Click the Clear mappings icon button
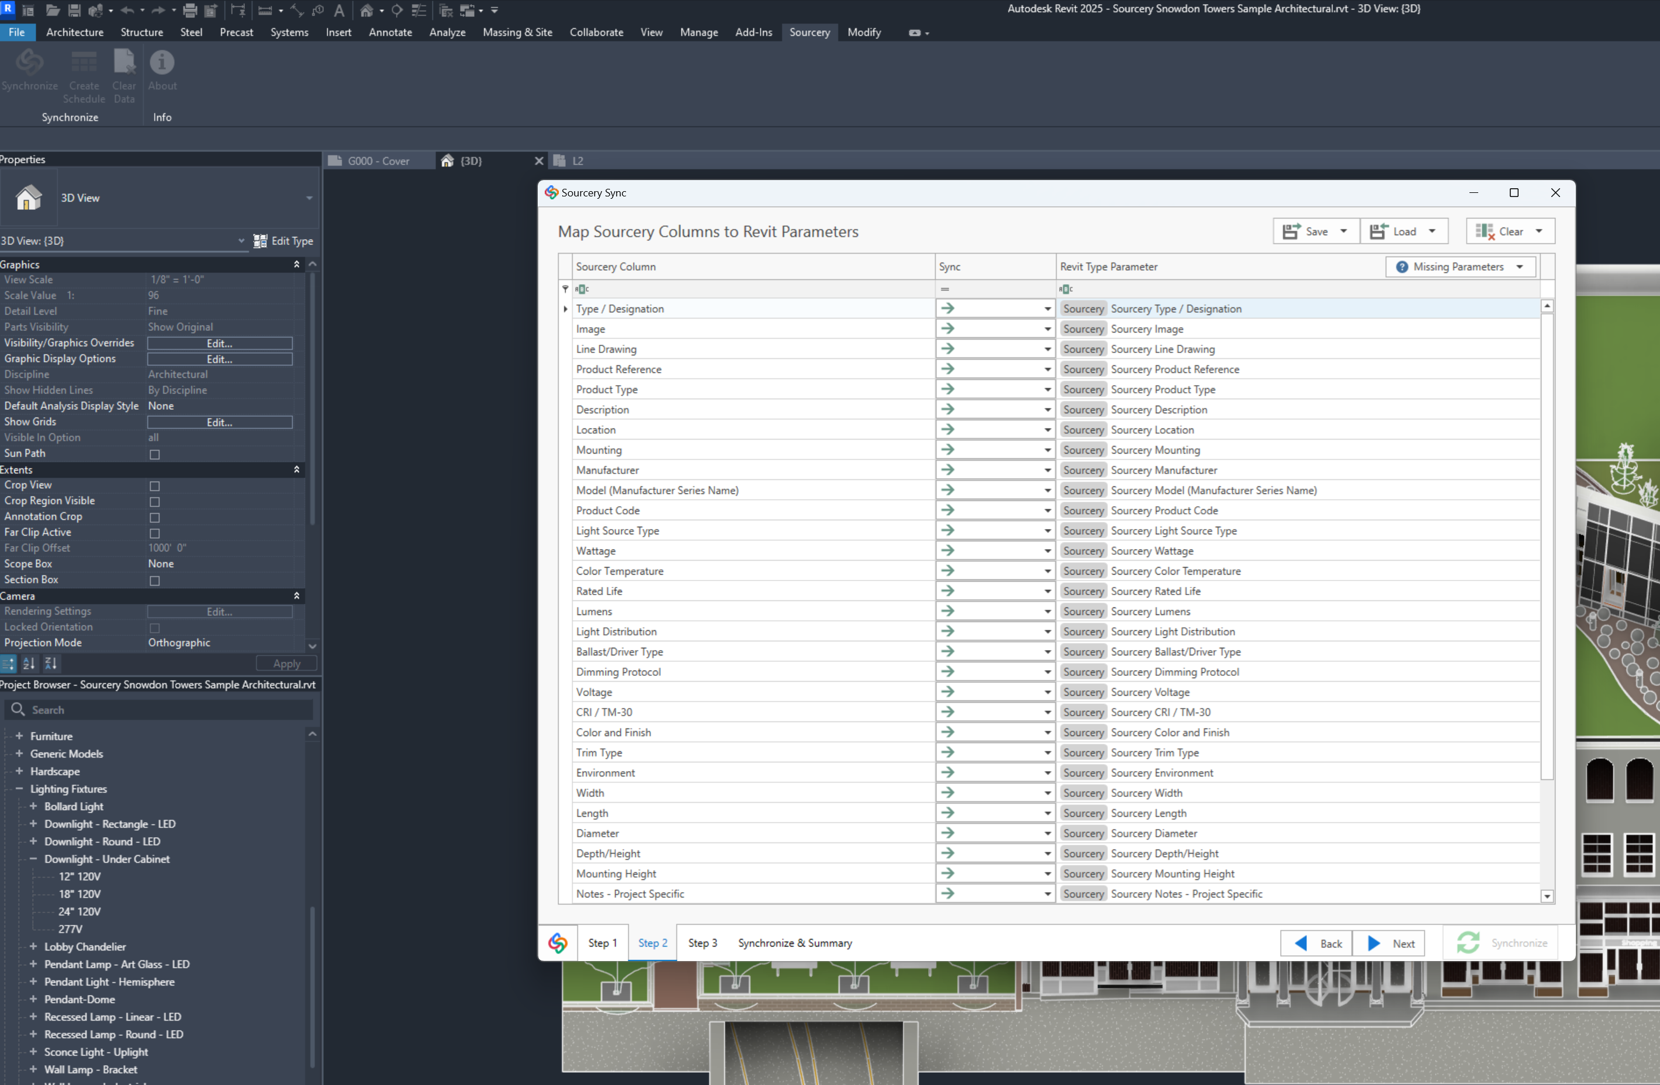The width and height of the screenshot is (1660, 1085). (1485, 231)
